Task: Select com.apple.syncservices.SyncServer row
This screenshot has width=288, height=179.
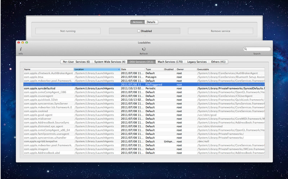Action: tap(144, 104)
